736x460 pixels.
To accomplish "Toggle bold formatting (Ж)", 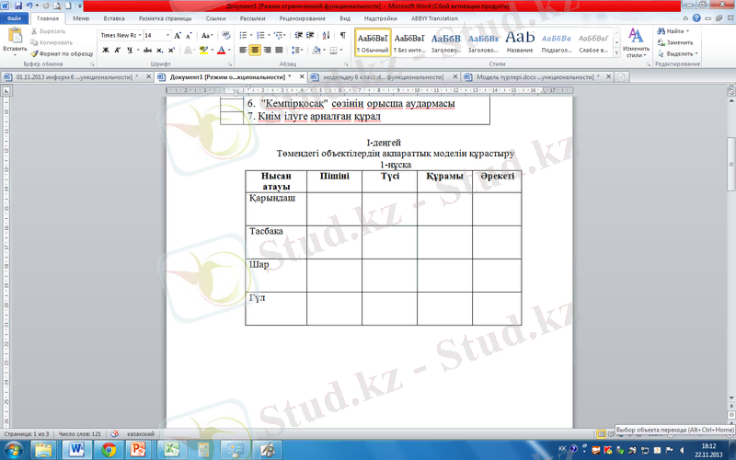I will pyautogui.click(x=105, y=50).
